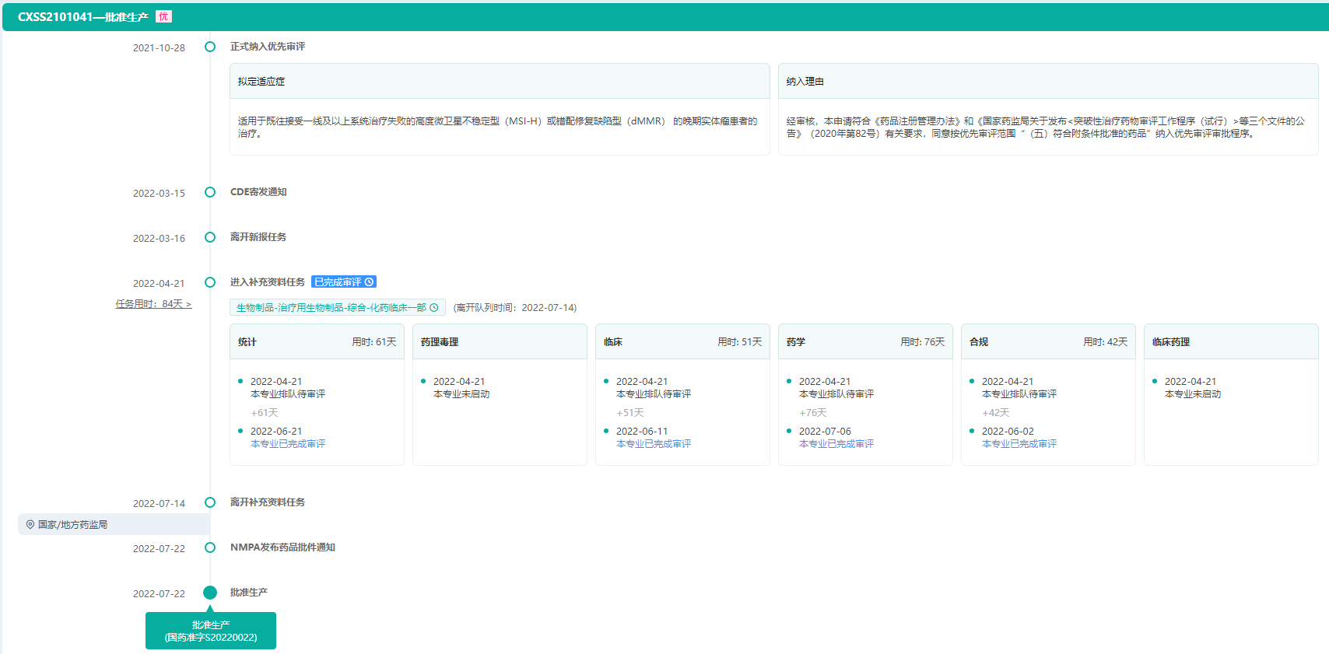Click 本专业已完成审评 in the 合规 card

pos(1019,444)
